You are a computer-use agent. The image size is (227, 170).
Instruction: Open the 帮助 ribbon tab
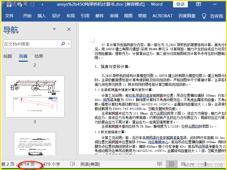coord(142,16)
